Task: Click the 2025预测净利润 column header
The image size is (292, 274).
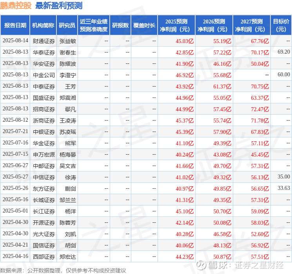Action: (176, 25)
